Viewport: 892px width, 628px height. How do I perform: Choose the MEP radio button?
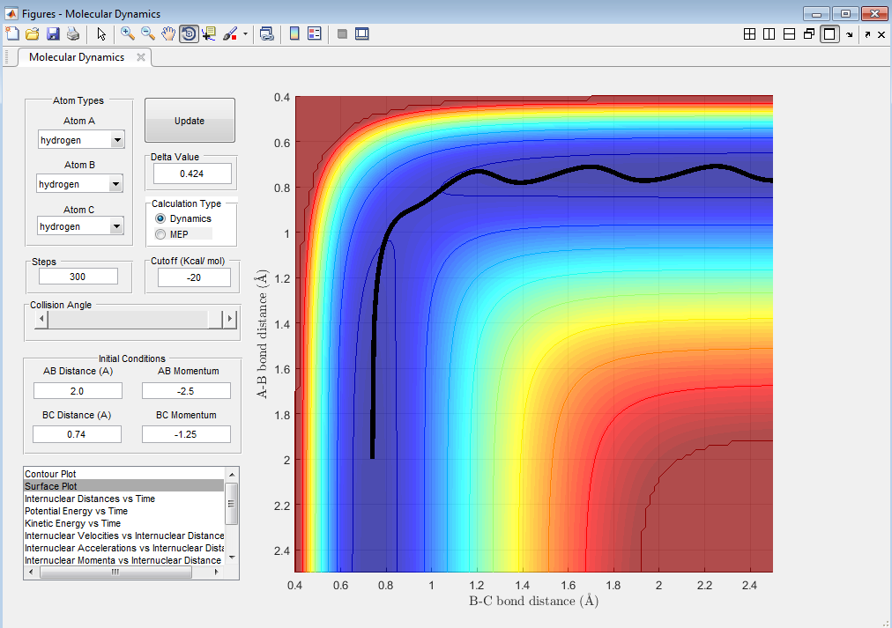point(160,234)
